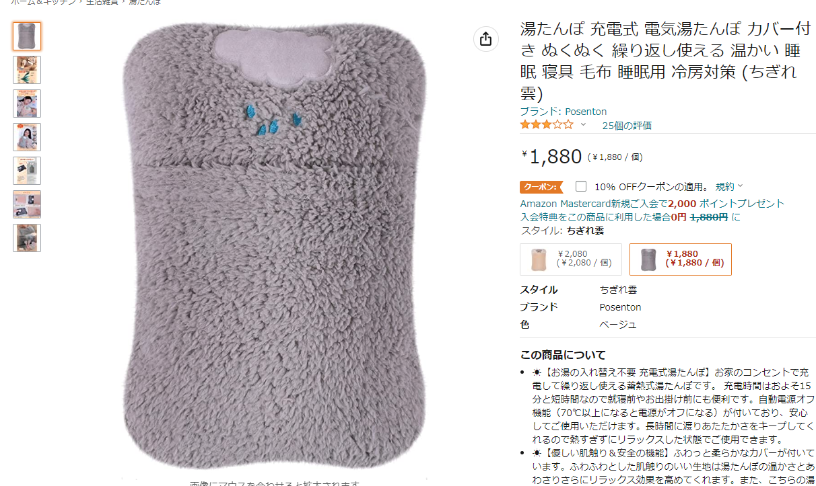Select the first gray product thumbnail

[x=27, y=36]
